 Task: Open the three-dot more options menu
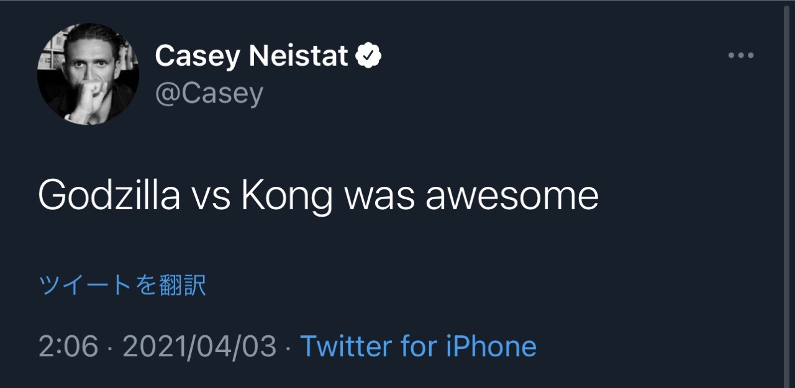740,55
